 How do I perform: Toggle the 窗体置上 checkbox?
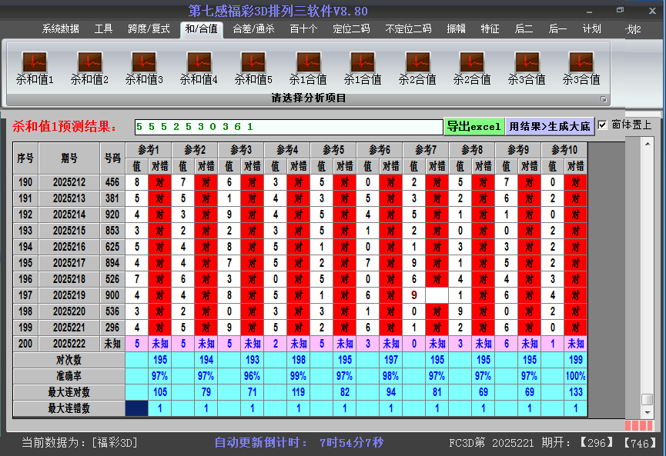point(603,125)
